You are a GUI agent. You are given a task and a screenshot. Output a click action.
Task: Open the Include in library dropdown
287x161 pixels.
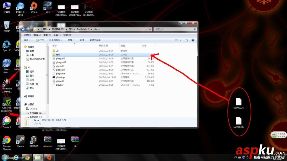pyautogui.click(x=56, y=40)
